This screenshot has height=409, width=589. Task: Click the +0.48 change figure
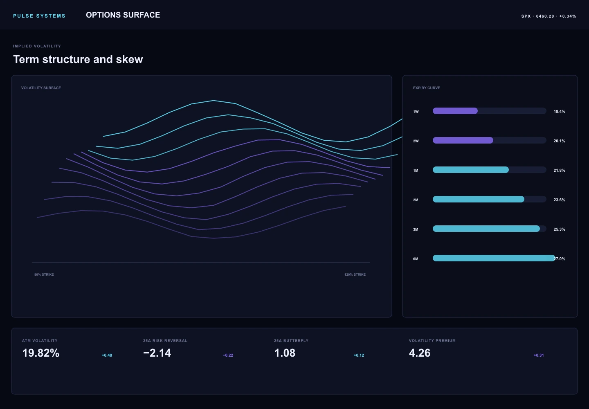107,355
